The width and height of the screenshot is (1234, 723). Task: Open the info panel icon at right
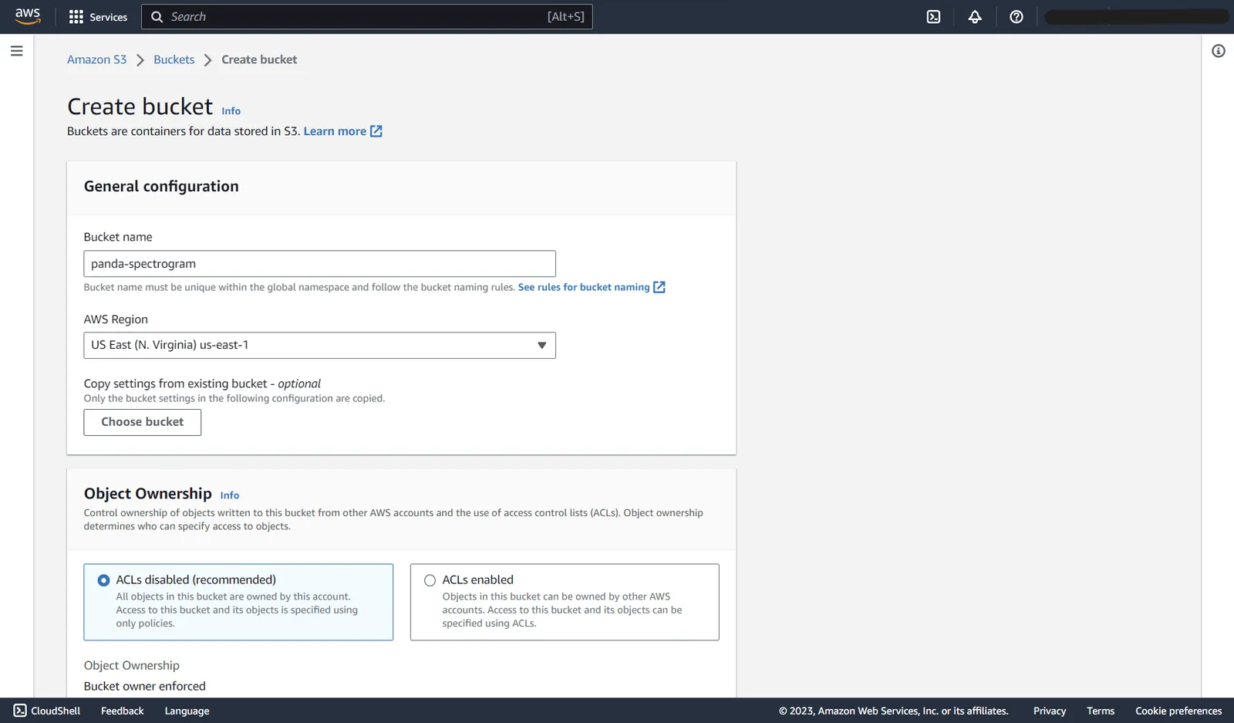point(1219,51)
